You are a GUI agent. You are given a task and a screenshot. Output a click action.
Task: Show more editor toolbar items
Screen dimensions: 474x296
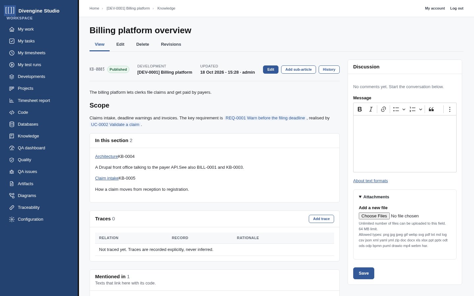pyautogui.click(x=450, y=109)
